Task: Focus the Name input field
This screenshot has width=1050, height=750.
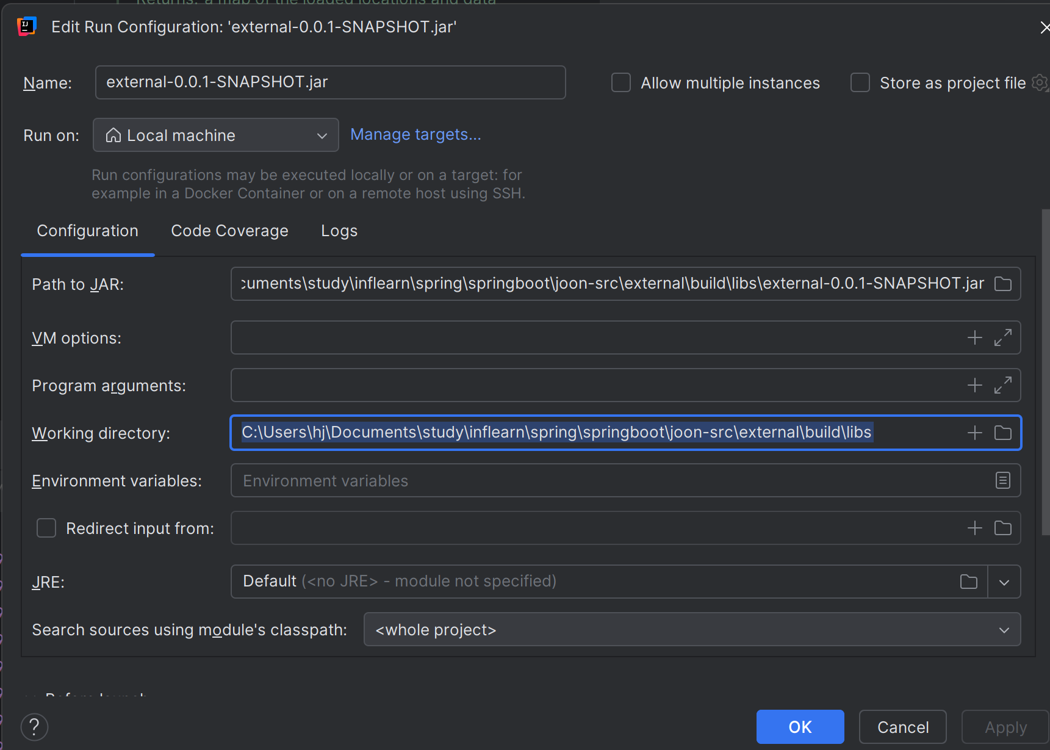Action: pos(331,82)
